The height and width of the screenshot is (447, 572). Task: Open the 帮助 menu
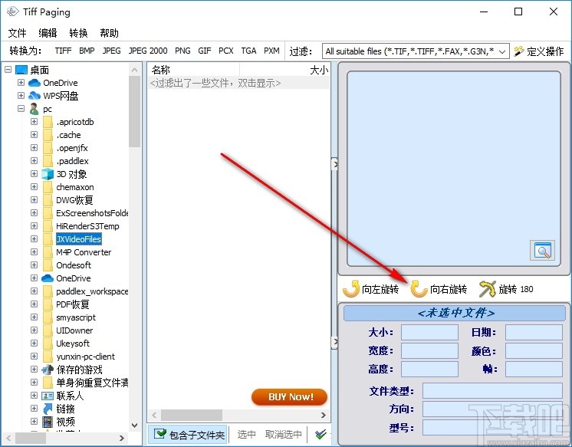click(109, 33)
